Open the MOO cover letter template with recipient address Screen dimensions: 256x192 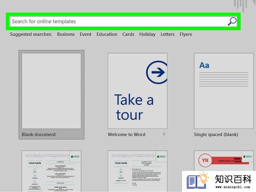point(137,171)
